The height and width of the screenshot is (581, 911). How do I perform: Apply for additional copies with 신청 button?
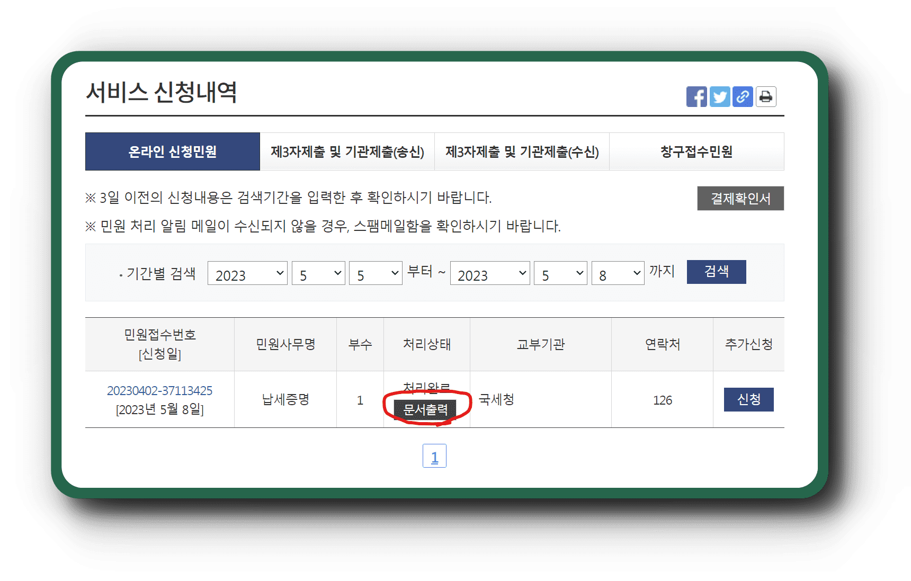[748, 399]
